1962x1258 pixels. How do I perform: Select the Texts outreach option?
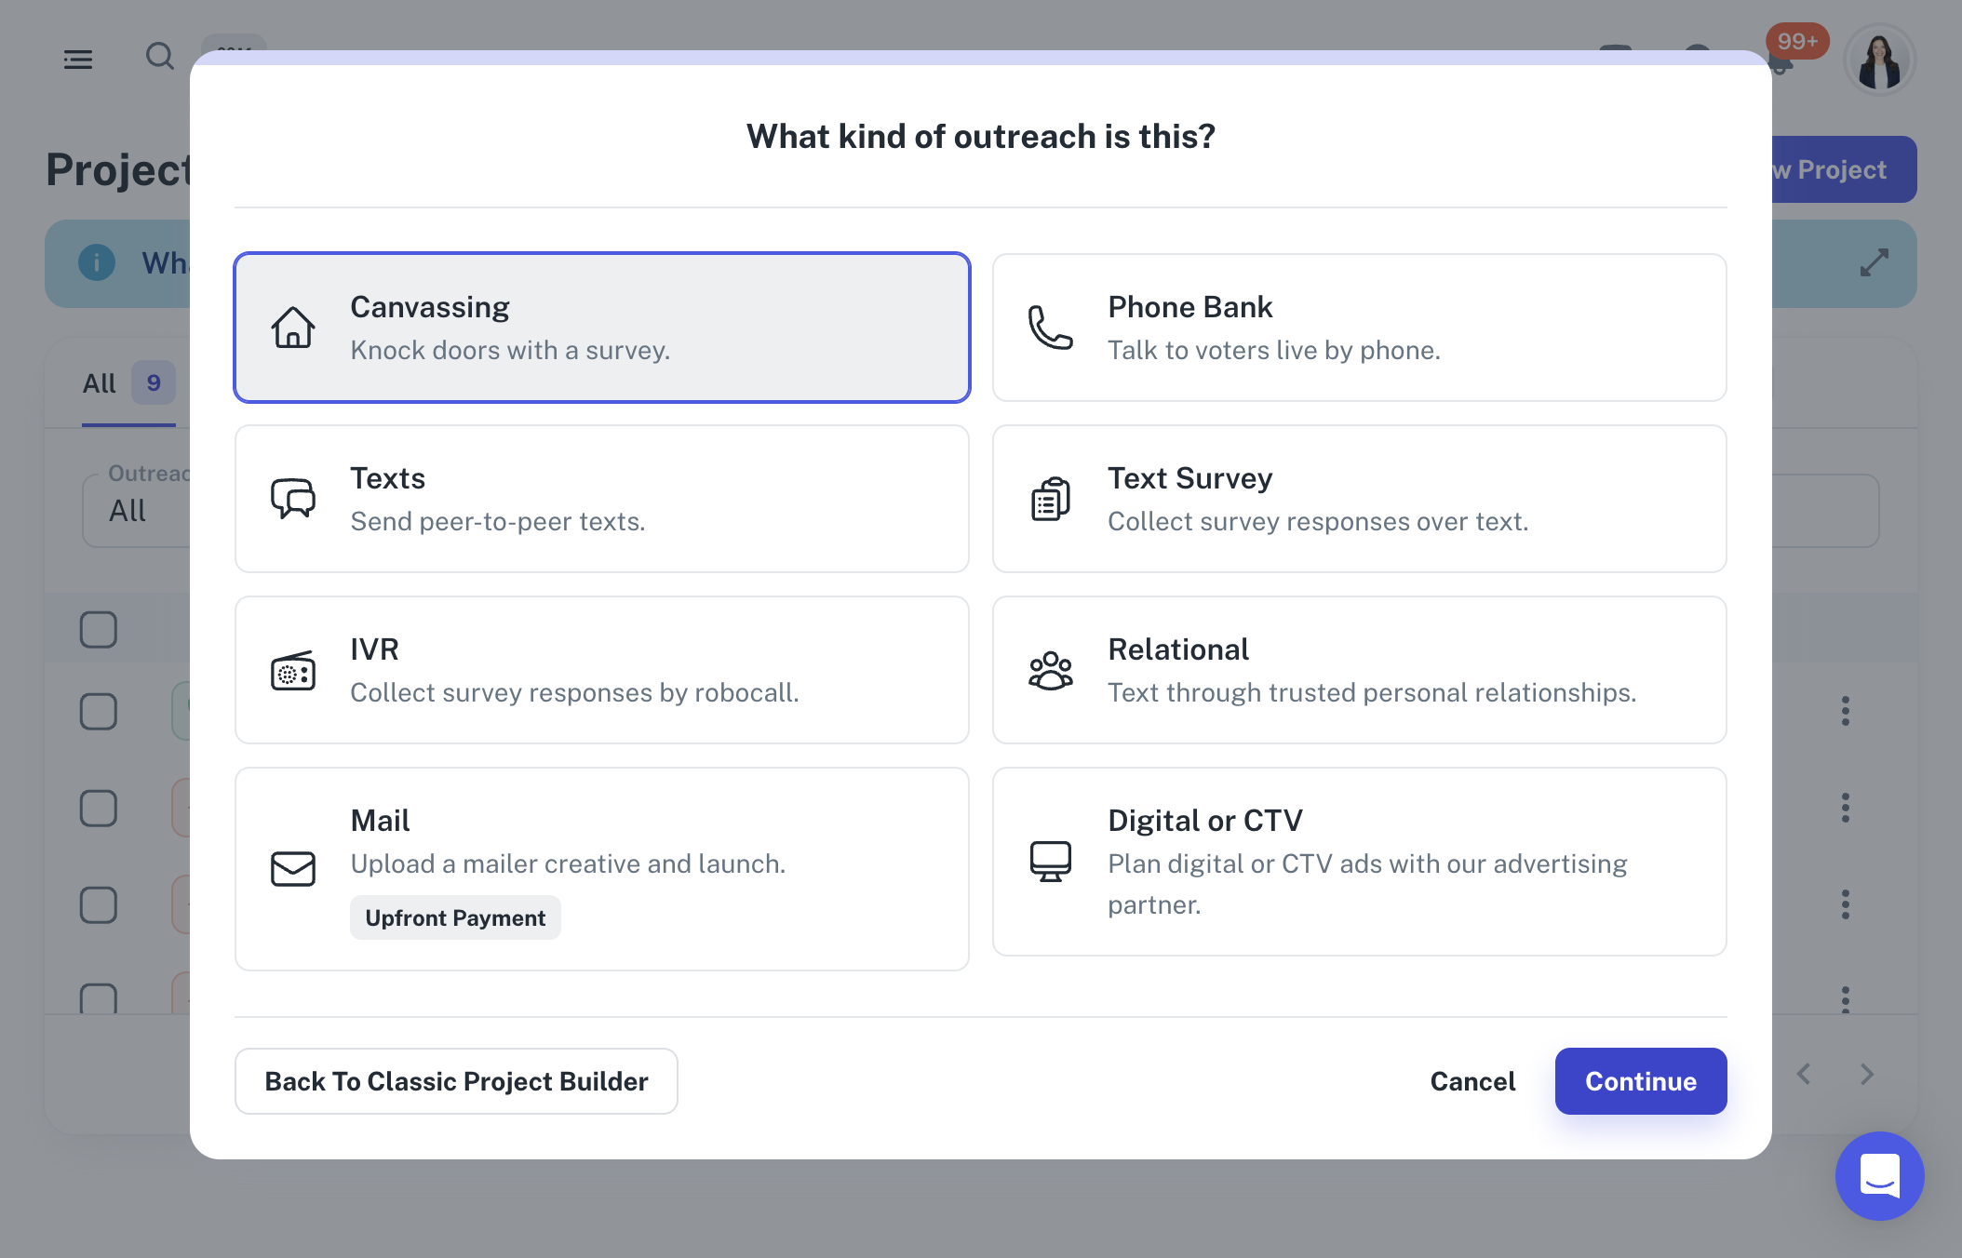(x=602, y=499)
